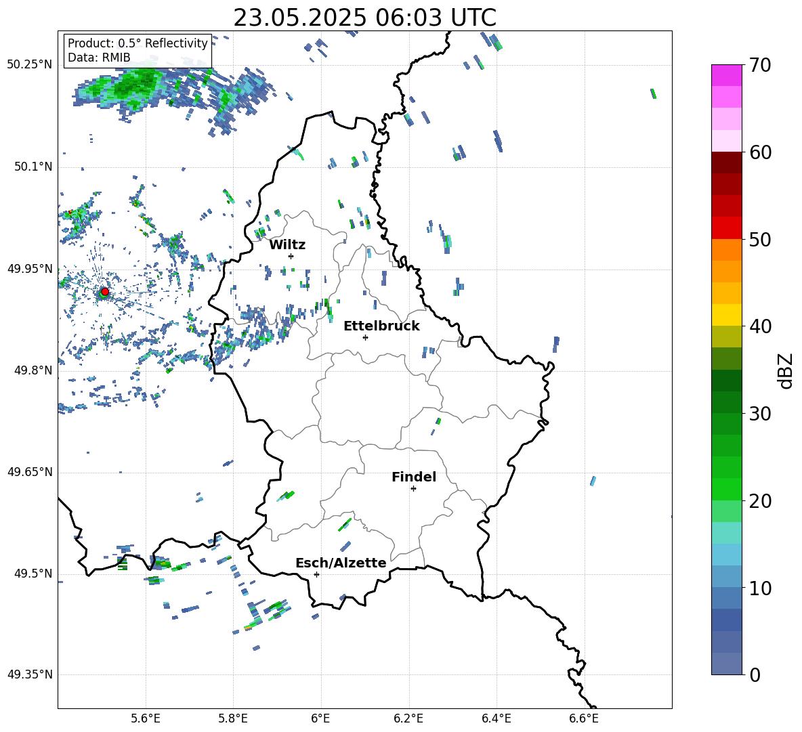Click the 5.6°E longitude label
Image resolution: width=802 pixels, height=732 pixels.
pos(145,718)
